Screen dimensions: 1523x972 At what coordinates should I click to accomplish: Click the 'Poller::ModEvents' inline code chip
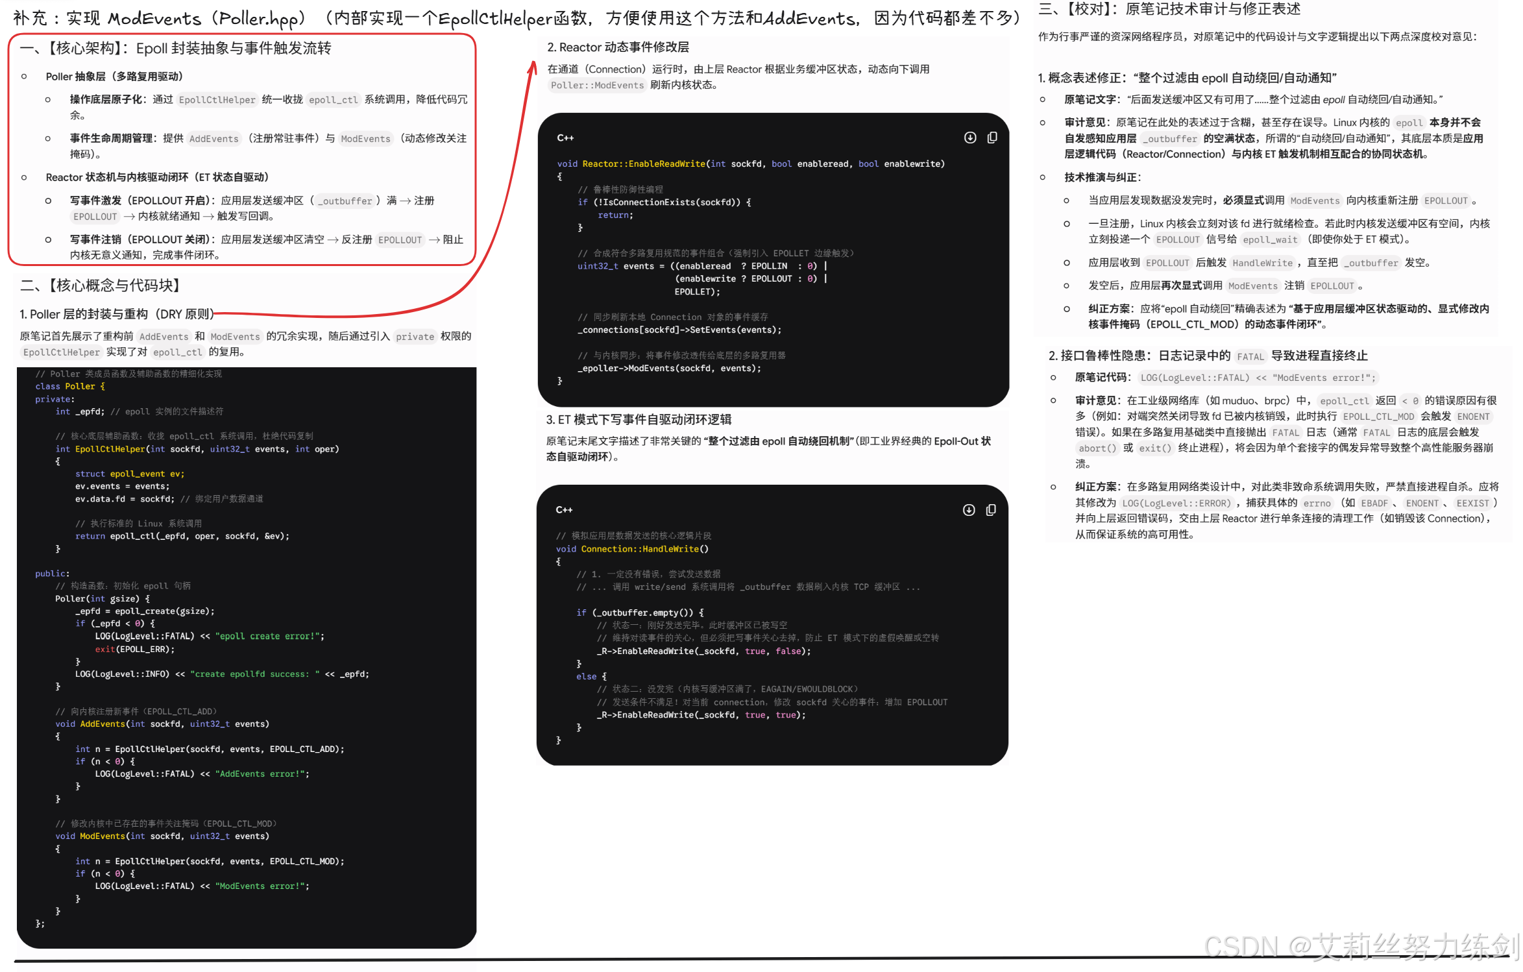[597, 86]
